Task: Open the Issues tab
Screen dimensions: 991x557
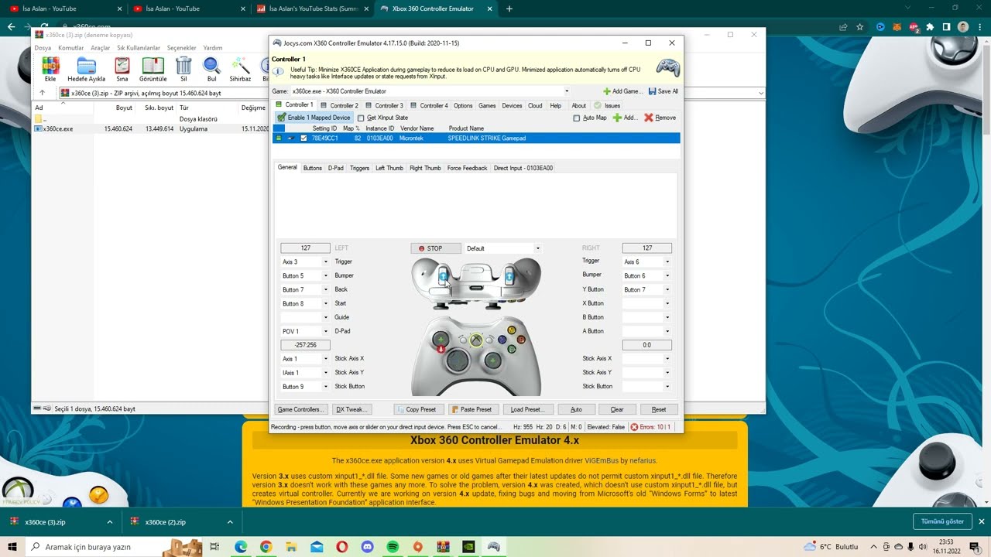Action: 608,105
